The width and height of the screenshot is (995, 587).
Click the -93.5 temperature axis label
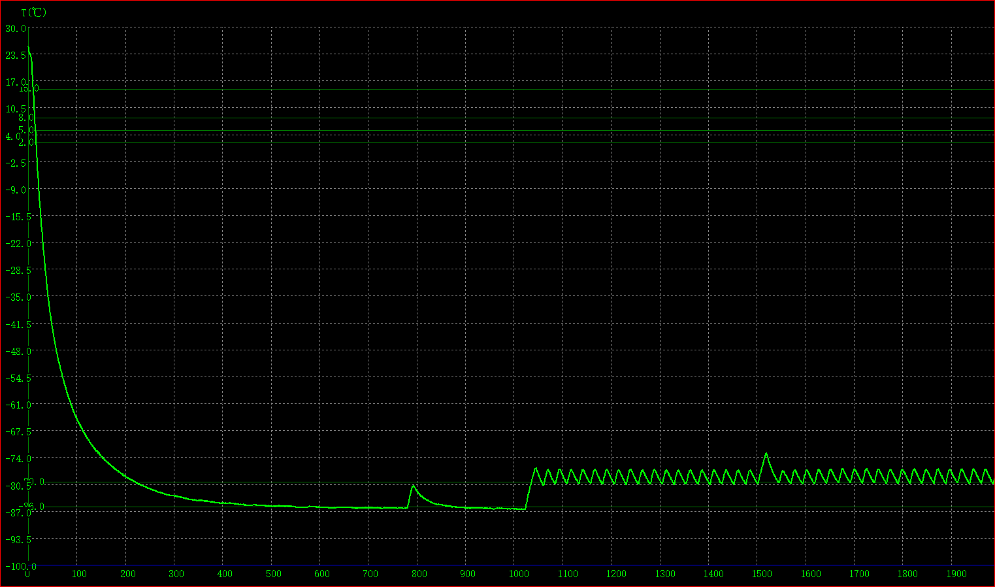click(x=18, y=539)
